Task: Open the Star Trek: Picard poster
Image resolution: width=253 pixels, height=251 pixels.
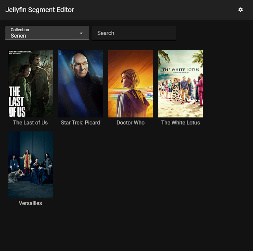Action: (80, 84)
